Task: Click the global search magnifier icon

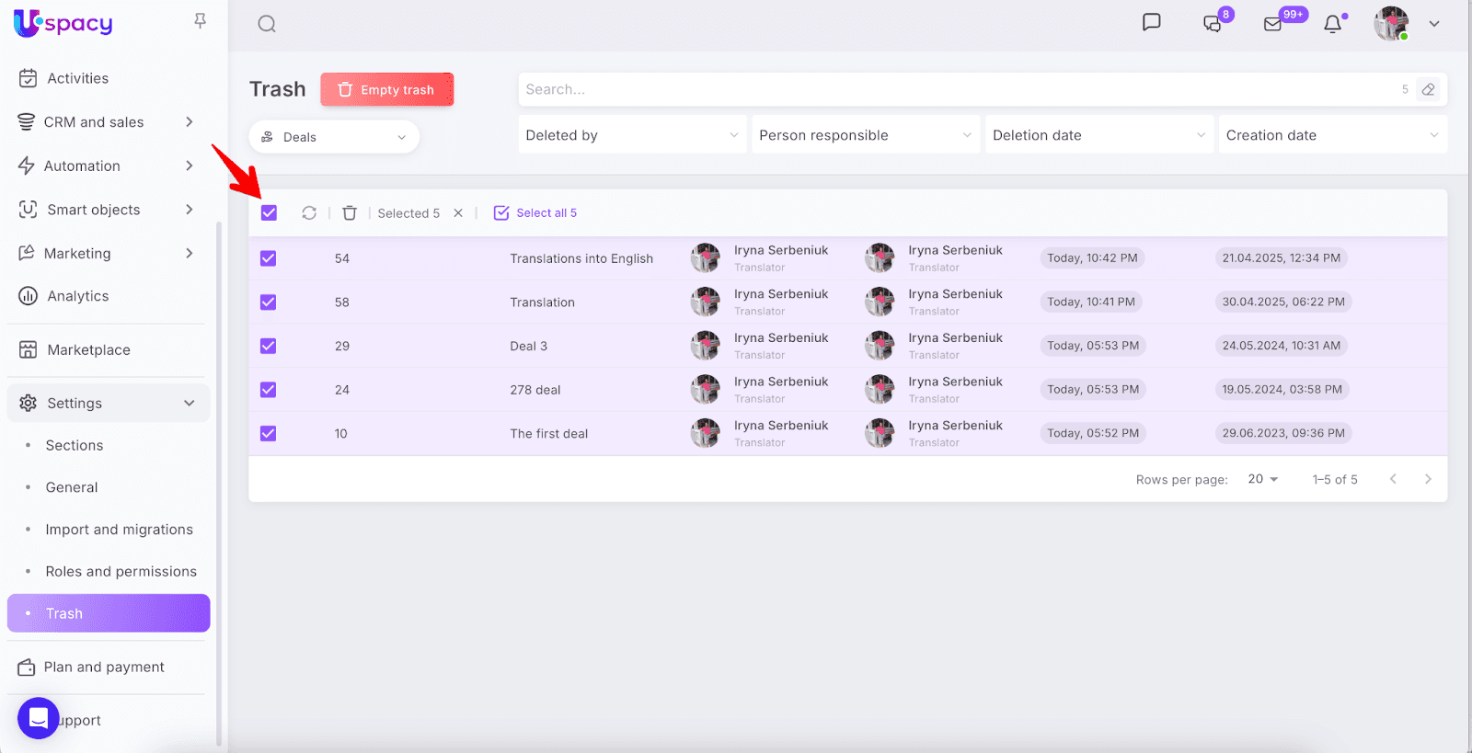Action: click(267, 24)
